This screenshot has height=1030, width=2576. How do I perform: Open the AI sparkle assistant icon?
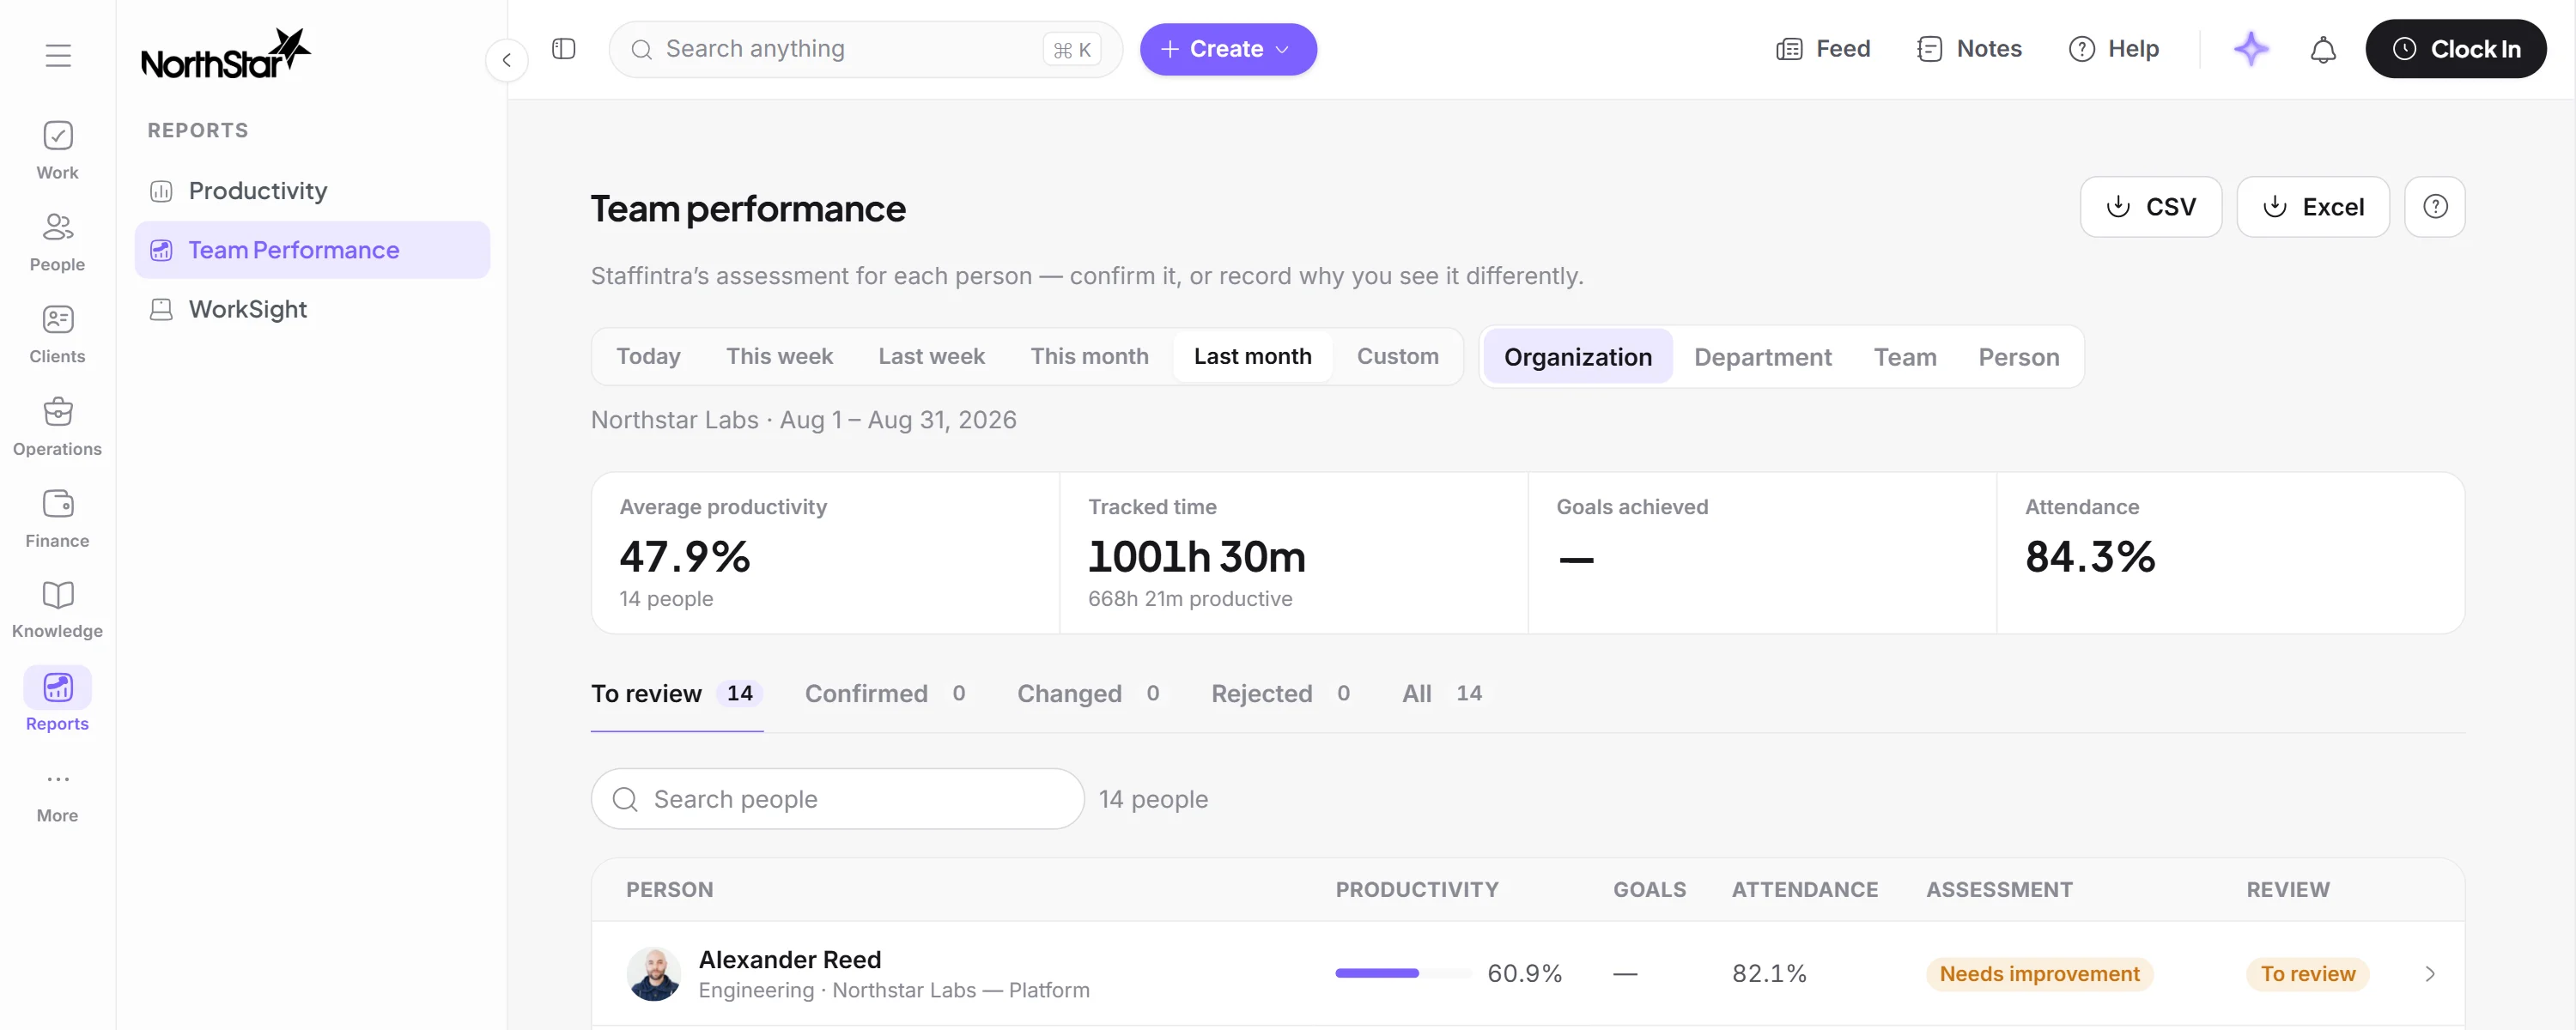pyautogui.click(x=2251, y=49)
